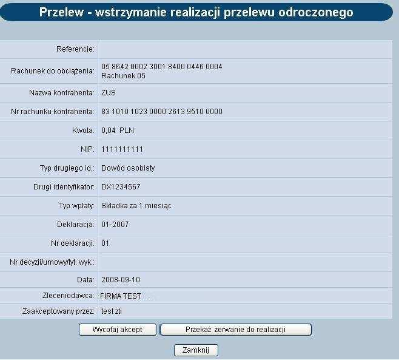Click the Rachunek 05 text

pyautogui.click(x=123, y=76)
